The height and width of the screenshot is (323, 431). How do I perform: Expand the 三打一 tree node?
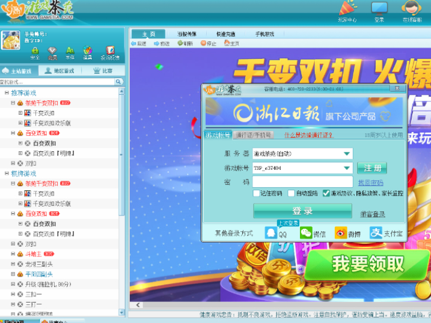[13, 304]
